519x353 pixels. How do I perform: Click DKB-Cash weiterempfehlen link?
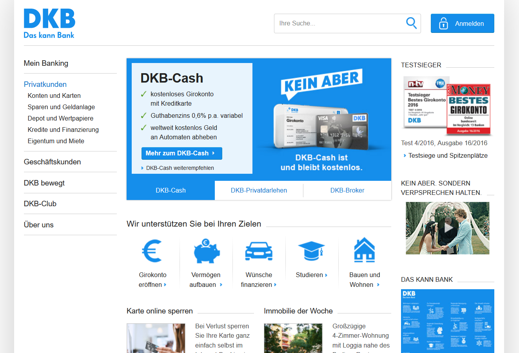tap(177, 168)
